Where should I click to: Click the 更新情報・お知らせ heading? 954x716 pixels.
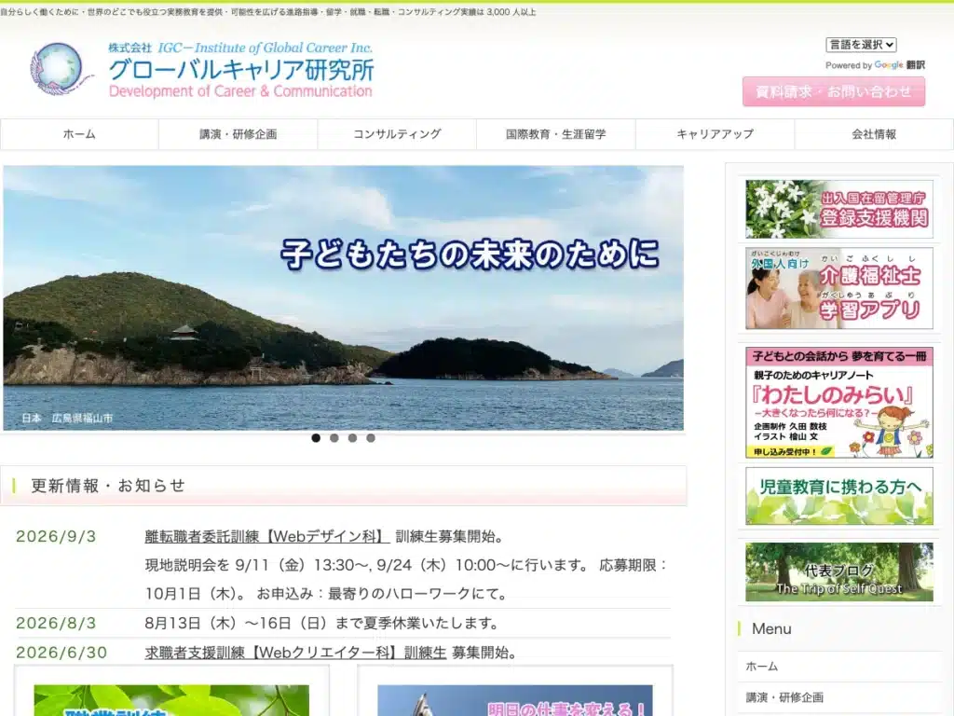pos(108,485)
